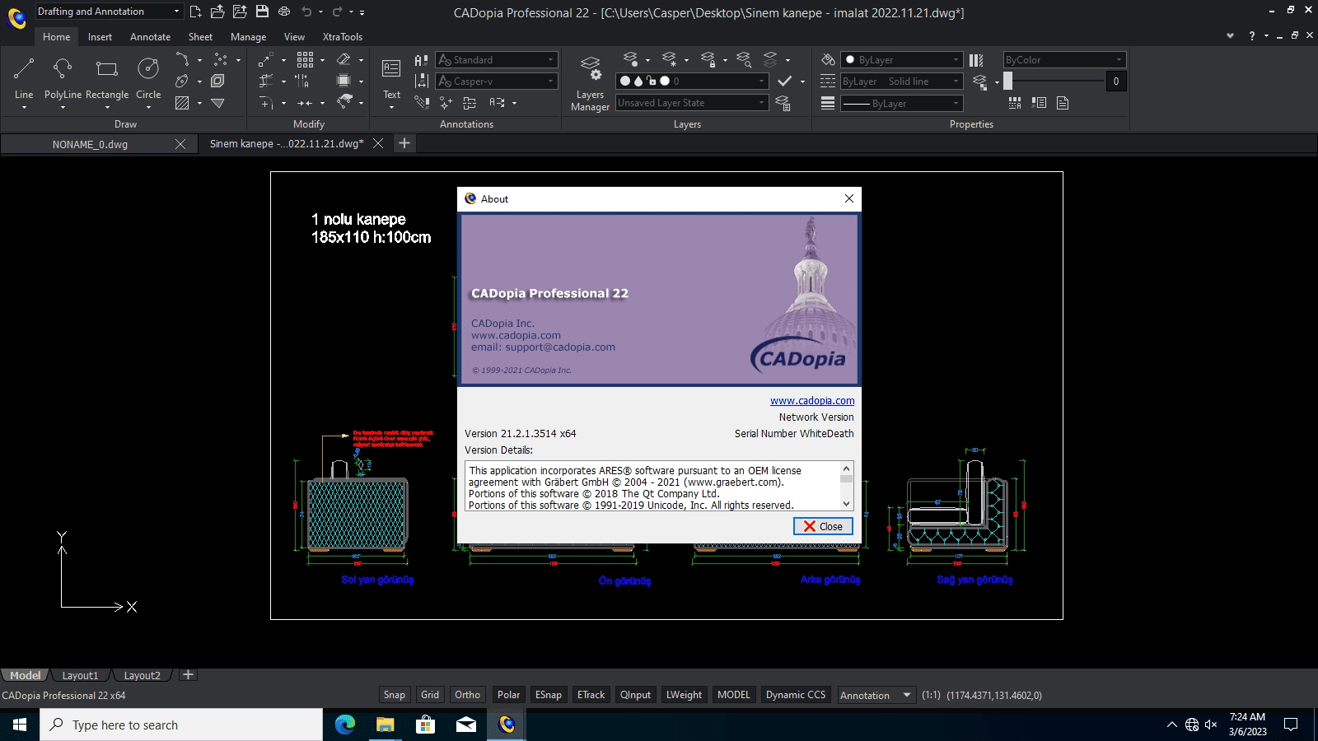Open the layer 0 selection dropdown
The image size is (1318, 741).
[692, 81]
